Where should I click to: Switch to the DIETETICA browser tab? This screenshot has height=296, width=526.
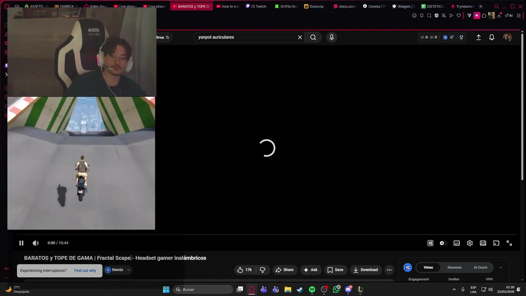coord(433,7)
